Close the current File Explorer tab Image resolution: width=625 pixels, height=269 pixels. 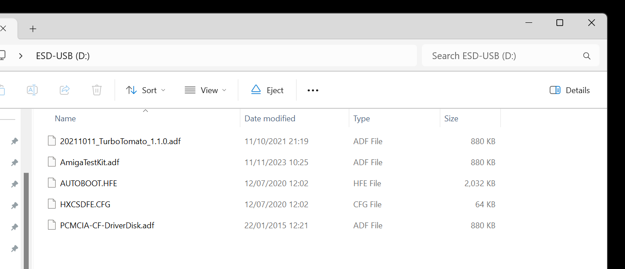coord(3,29)
